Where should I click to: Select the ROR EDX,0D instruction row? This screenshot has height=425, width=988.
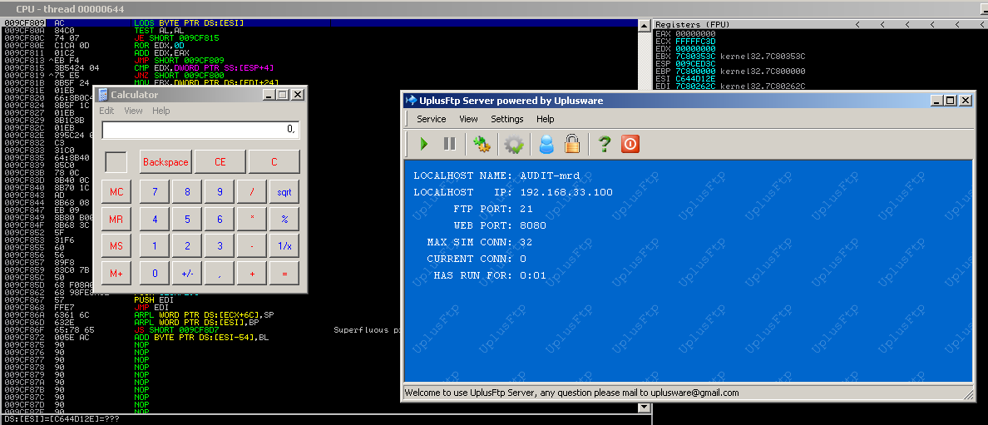(x=157, y=46)
